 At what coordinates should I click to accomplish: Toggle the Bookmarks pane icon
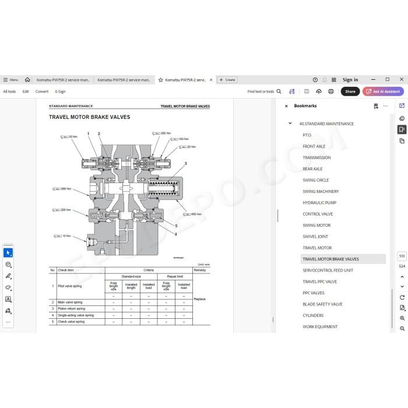(x=402, y=129)
